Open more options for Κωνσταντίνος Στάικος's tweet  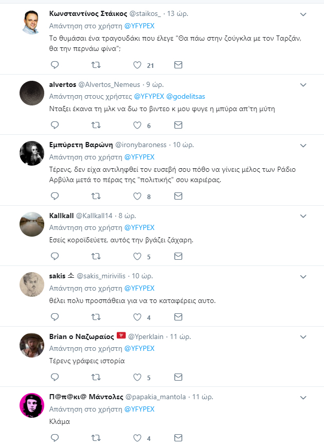coord(303,14)
